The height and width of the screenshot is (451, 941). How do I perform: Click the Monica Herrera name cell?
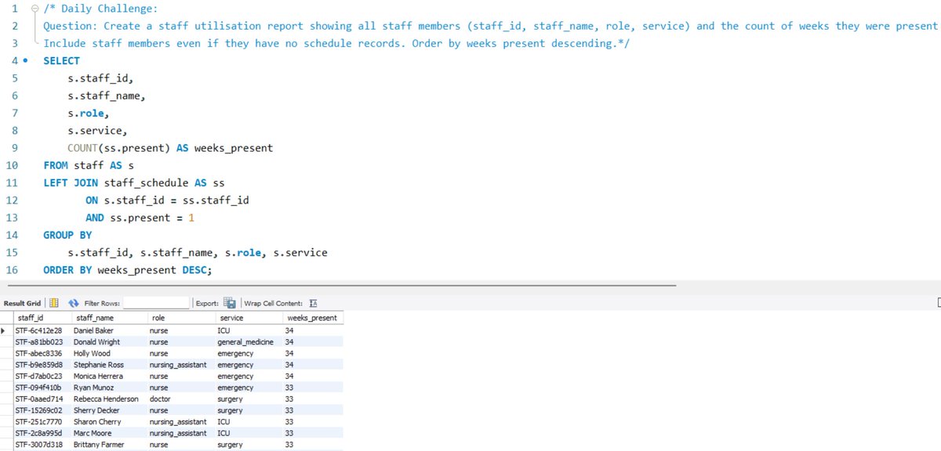[109, 376]
